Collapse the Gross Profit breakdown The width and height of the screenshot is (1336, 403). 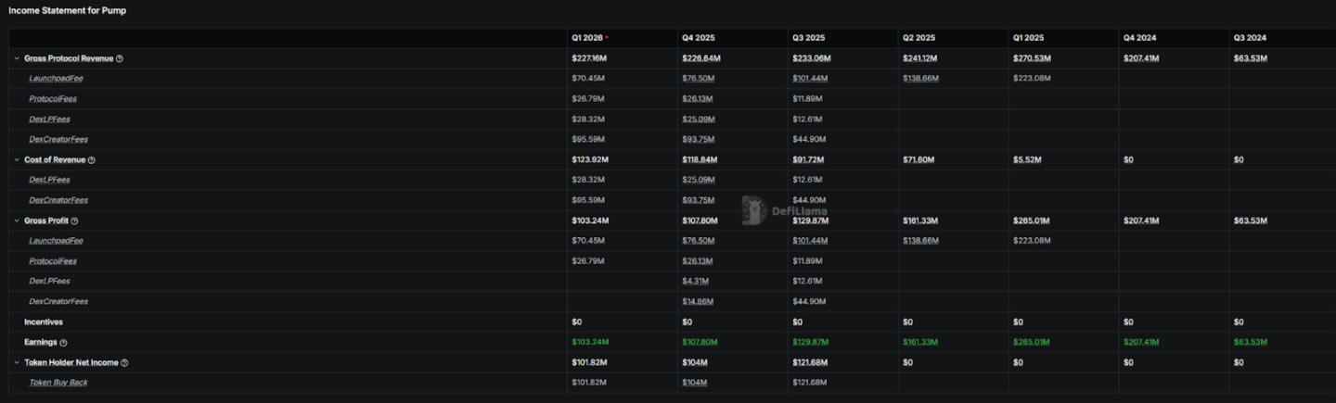[17, 221]
